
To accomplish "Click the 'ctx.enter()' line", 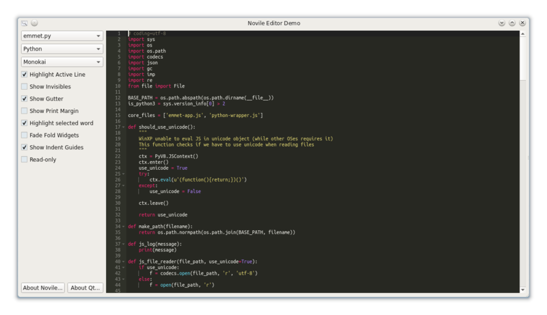I will [x=153, y=162].
